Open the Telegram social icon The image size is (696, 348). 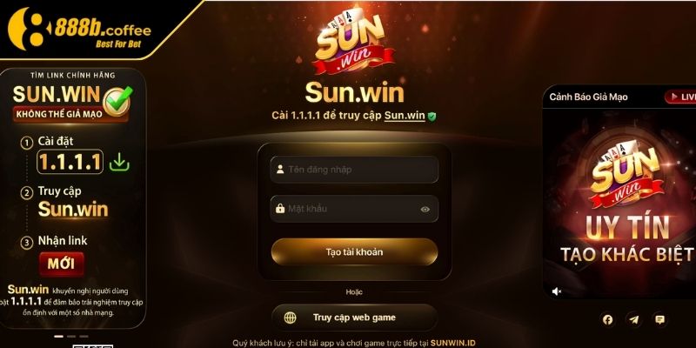tap(634, 319)
